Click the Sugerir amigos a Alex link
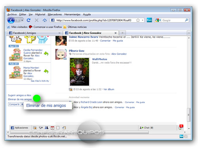Screen dimensions: 198x148 tap(19, 95)
